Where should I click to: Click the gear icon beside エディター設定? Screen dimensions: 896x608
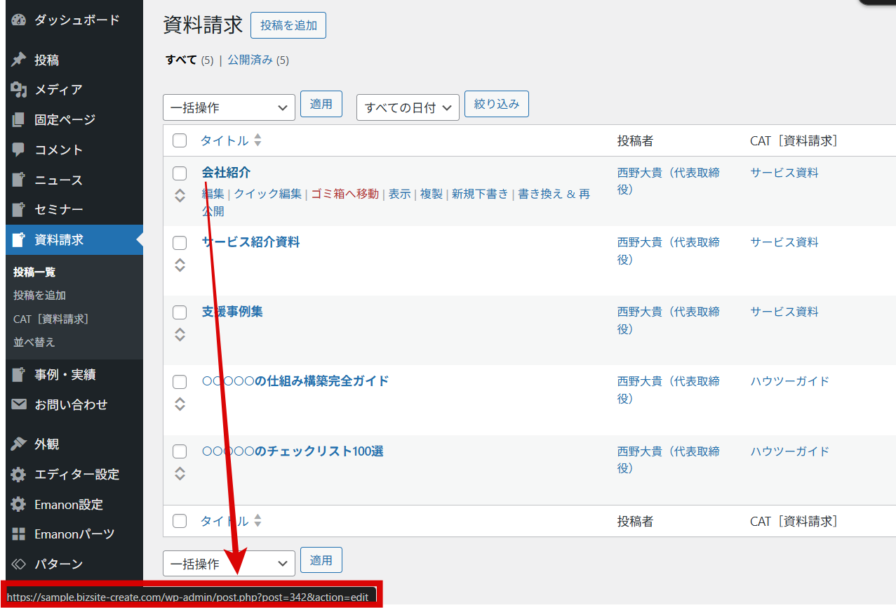(x=19, y=475)
